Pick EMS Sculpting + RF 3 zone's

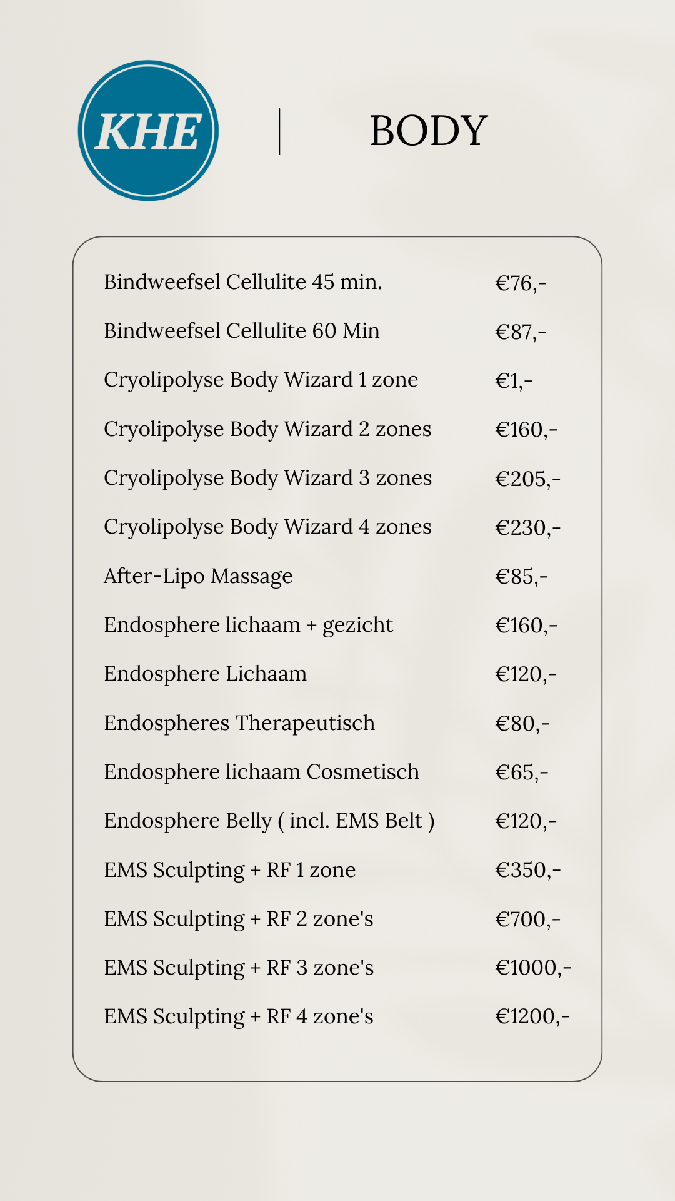tap(239, 968)
